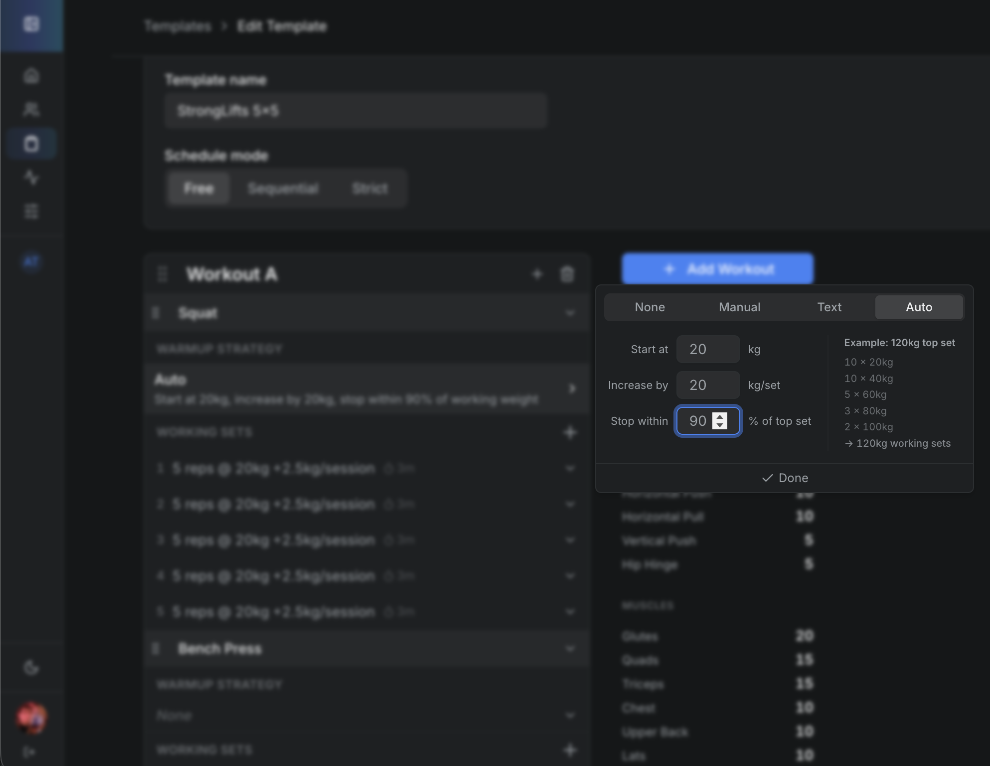The width and height of the screenshot is (990, 766).
Task: Click the StrongLifts 5x5 template name field
Action: point(355,111)
